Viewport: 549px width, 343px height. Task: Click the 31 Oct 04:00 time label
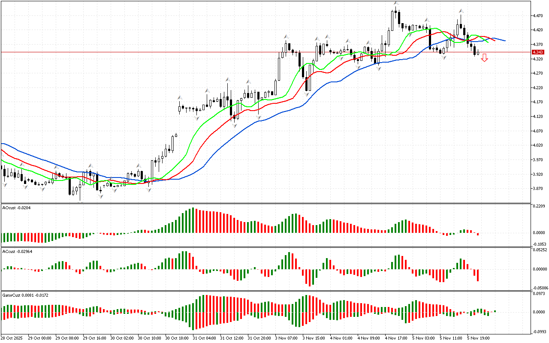[205, 338]
